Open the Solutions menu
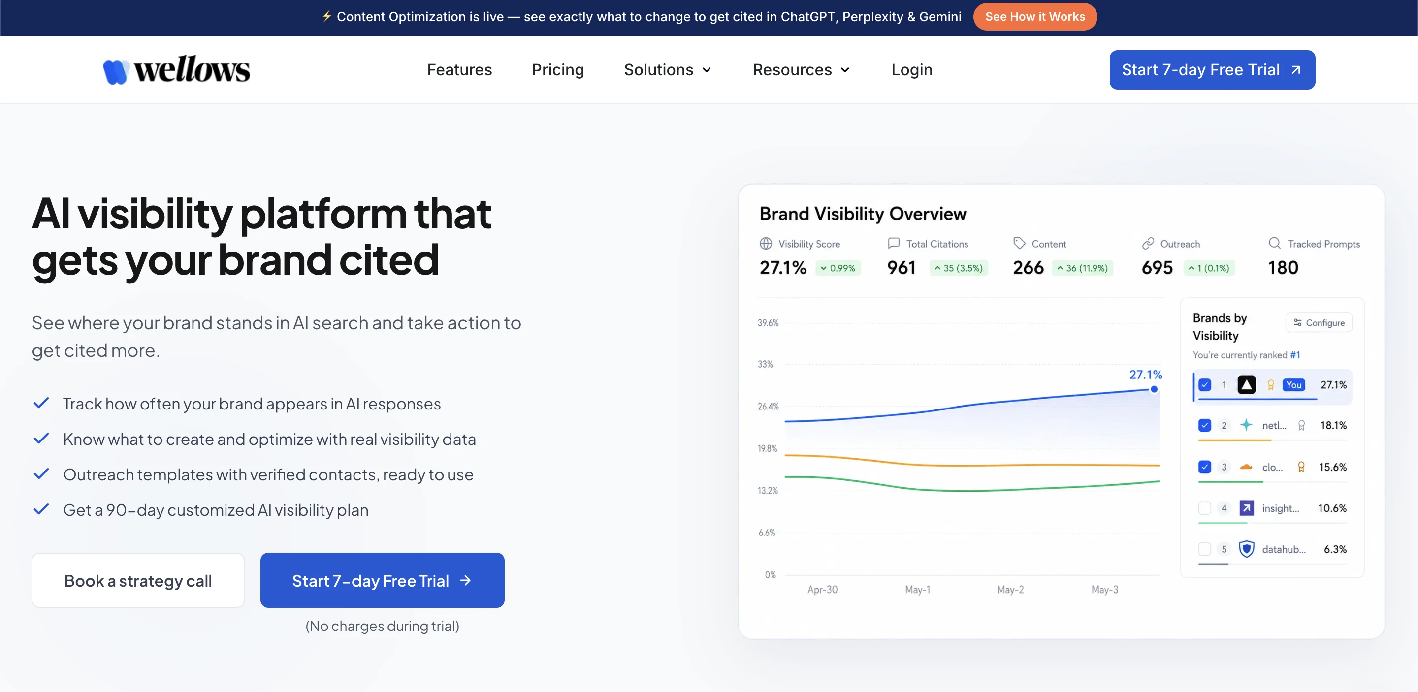The width and height of the screenshot is (1418, 692). [668, 70]
